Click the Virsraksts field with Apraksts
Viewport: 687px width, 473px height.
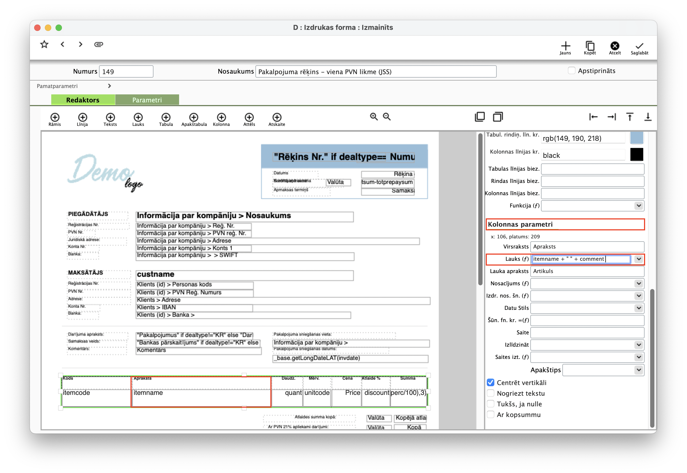point(587,247)
